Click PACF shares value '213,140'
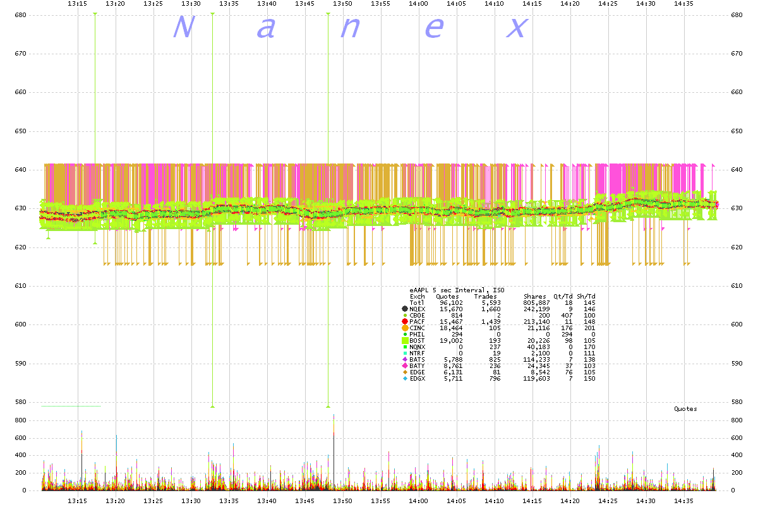758x505 pixels. point(537,321)
